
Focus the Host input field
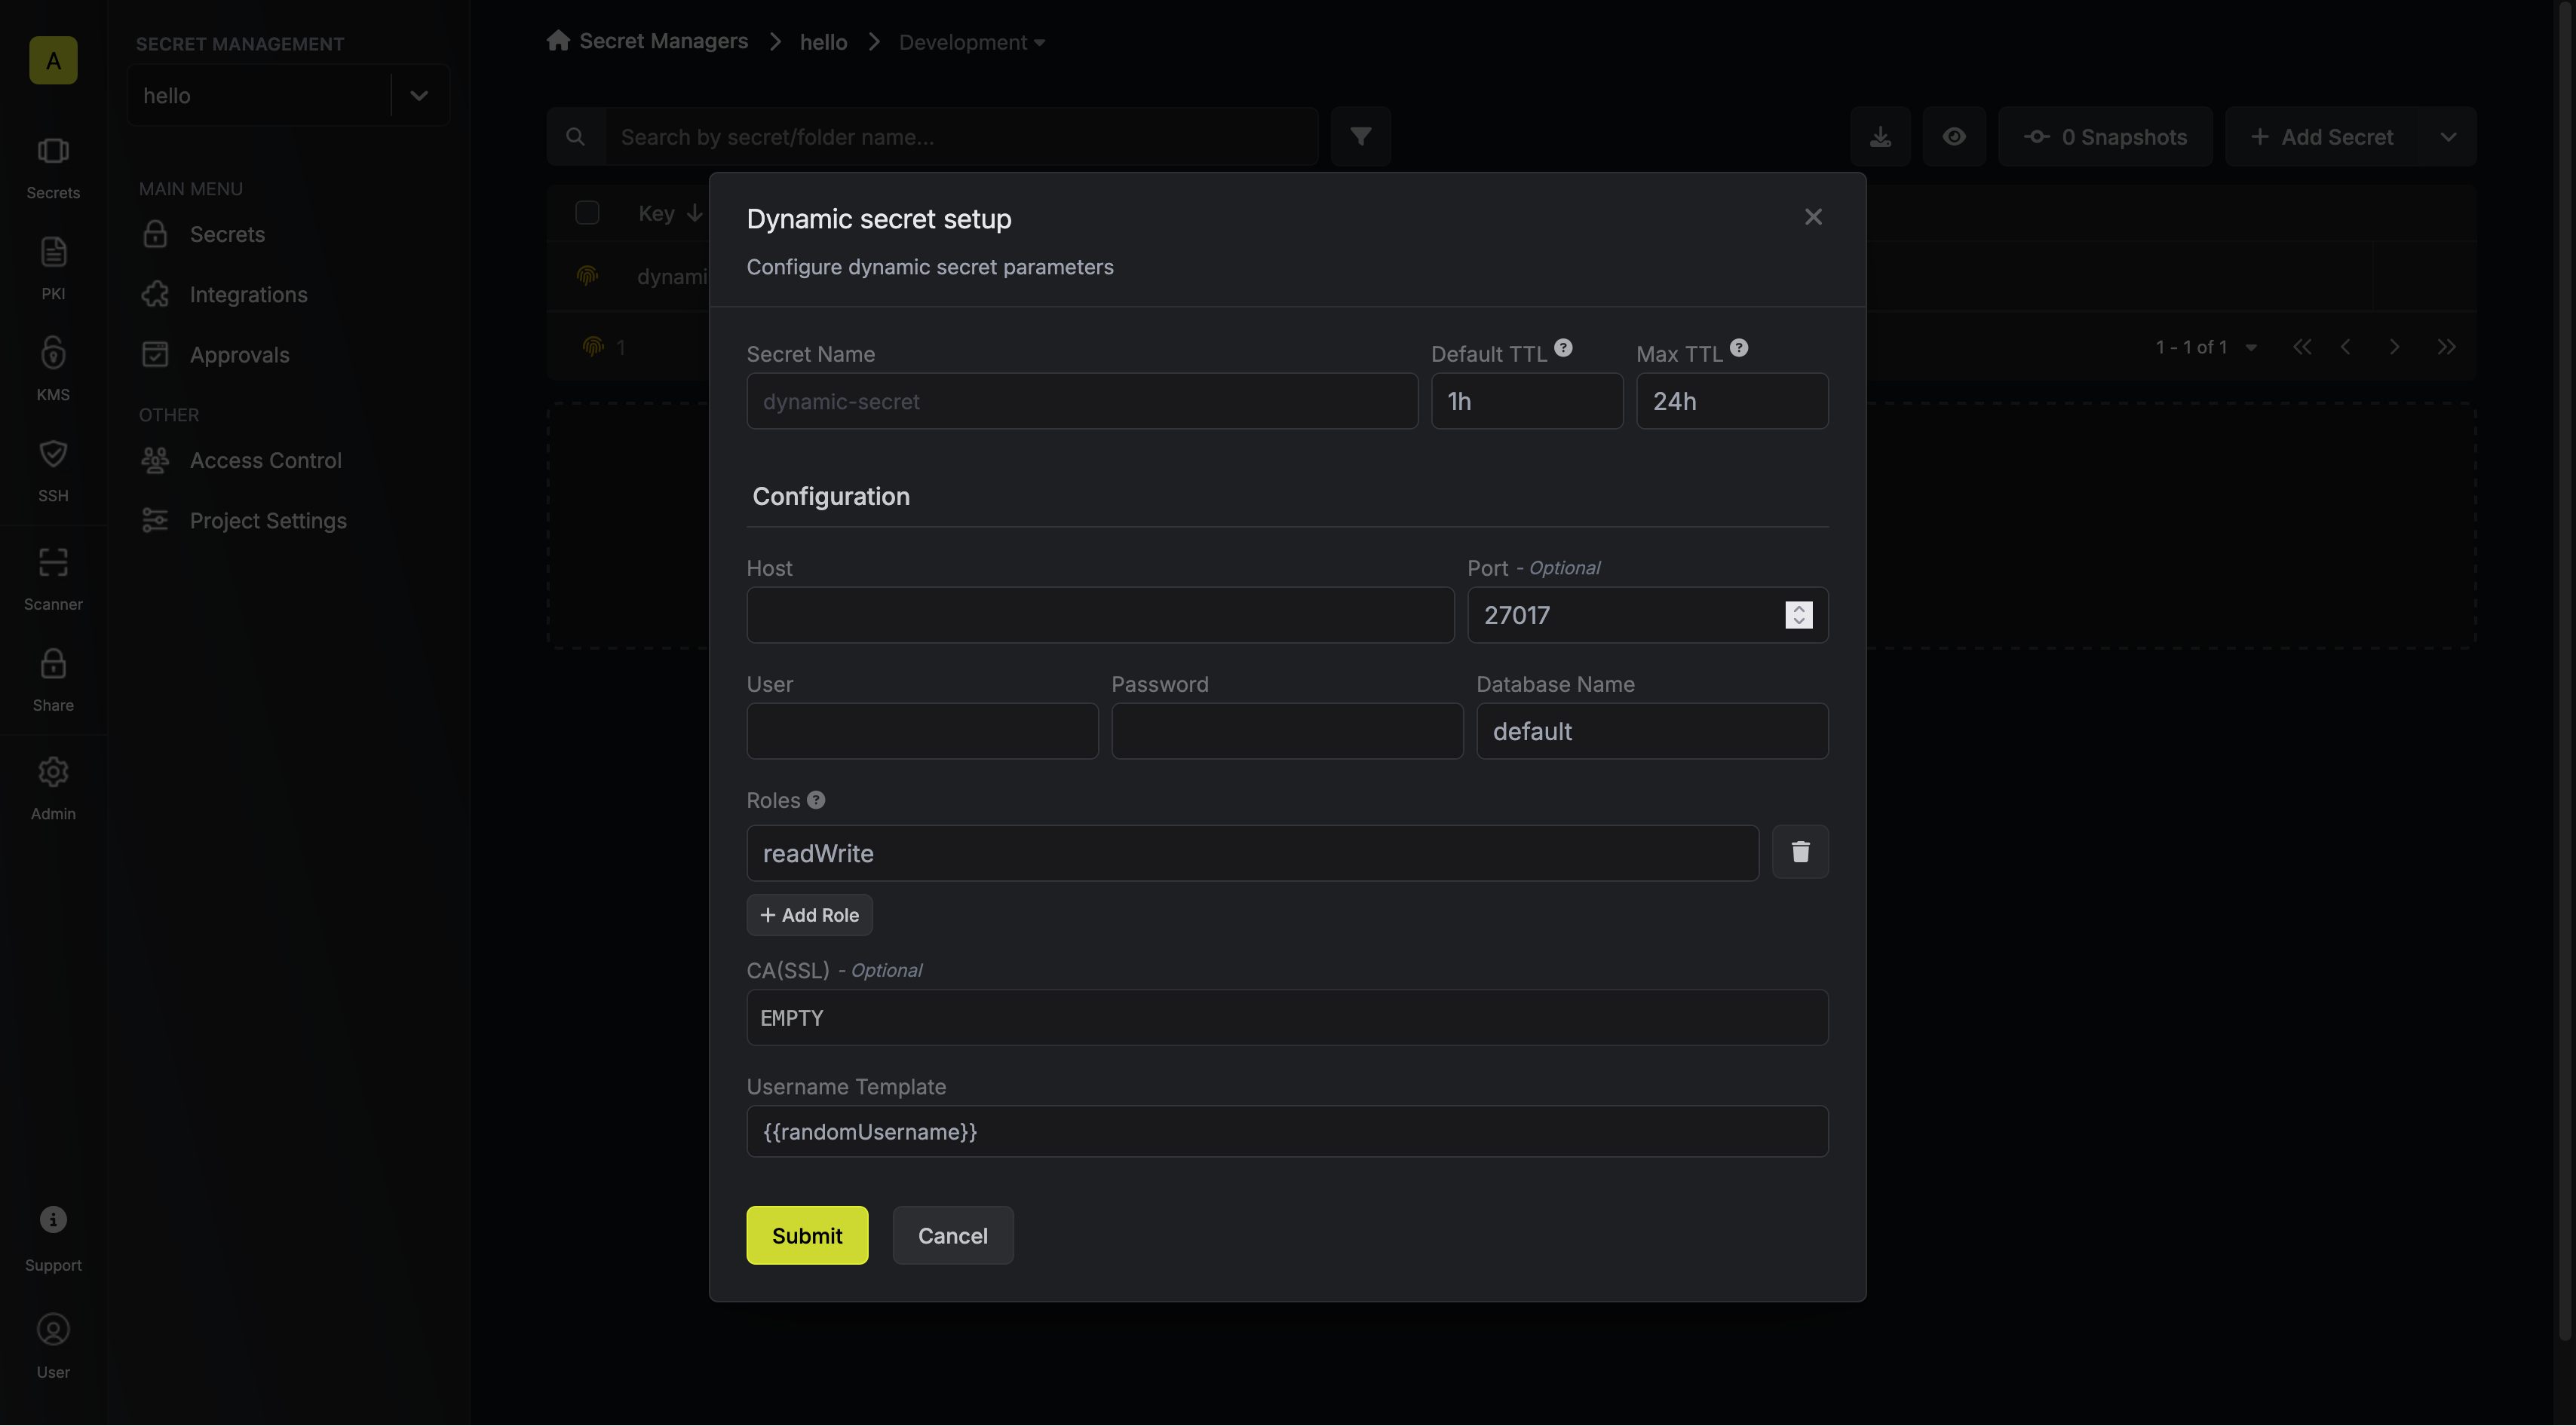point(1100,614)
